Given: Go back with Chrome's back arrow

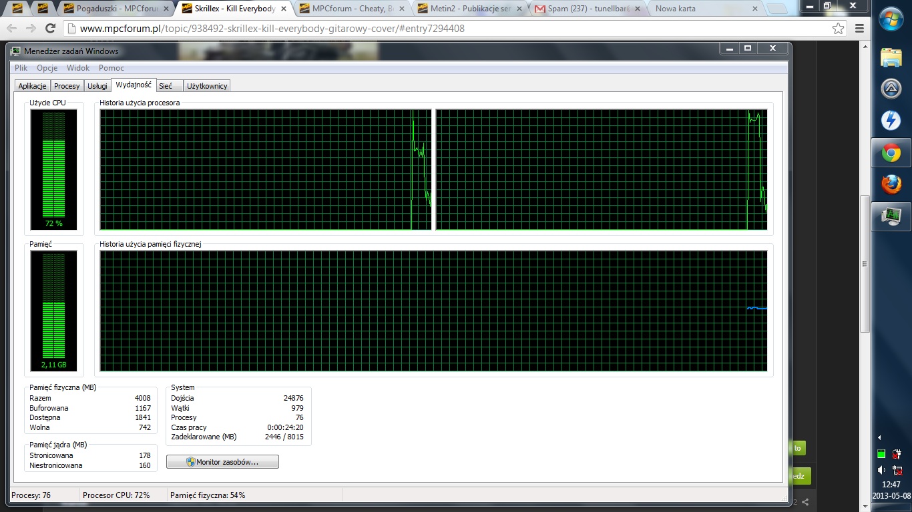Looking at the screenshot, I should pos(12,29).
